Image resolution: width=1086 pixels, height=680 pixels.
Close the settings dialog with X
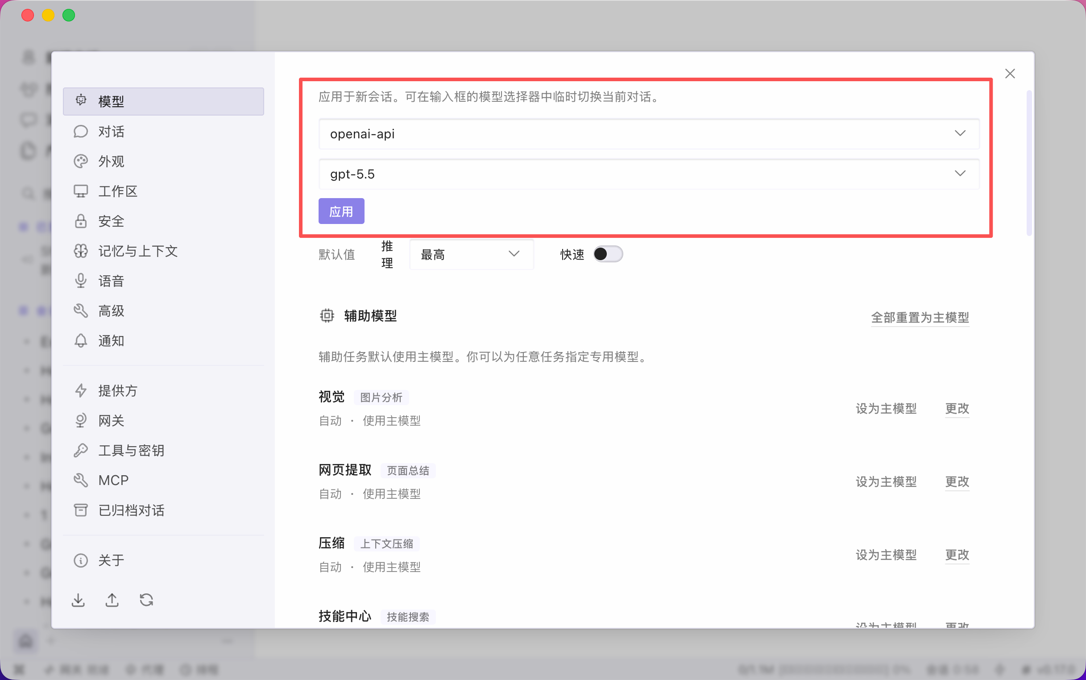[x=1010, y=73]
